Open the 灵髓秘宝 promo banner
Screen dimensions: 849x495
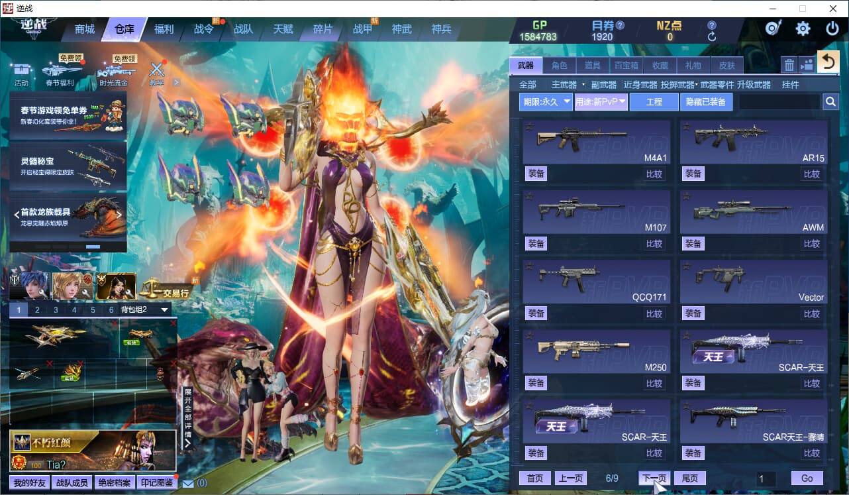point(68,166)
